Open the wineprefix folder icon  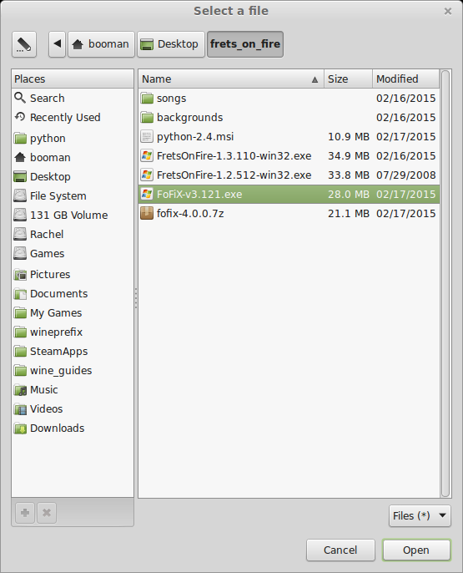(20, 332)
